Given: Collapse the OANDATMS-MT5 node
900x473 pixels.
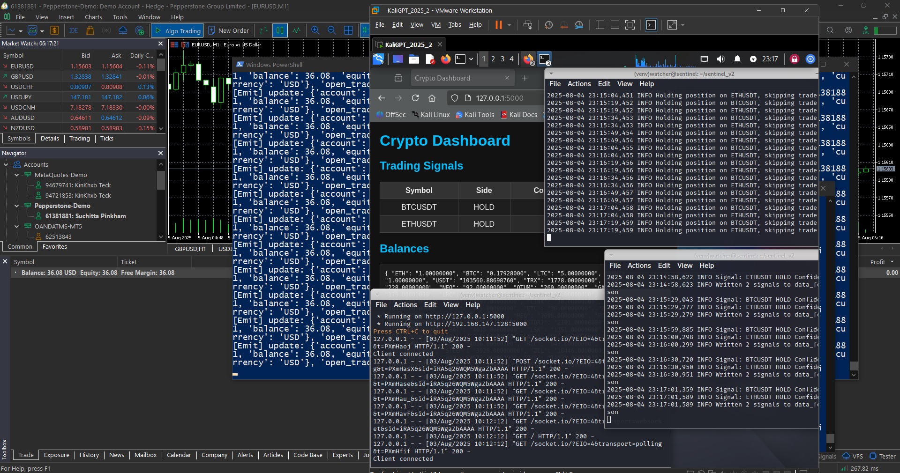Looking at the screenshot, I should click(17, 227).
